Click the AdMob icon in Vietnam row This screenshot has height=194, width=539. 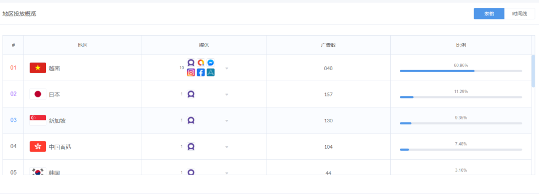click(x=201, y=63)
